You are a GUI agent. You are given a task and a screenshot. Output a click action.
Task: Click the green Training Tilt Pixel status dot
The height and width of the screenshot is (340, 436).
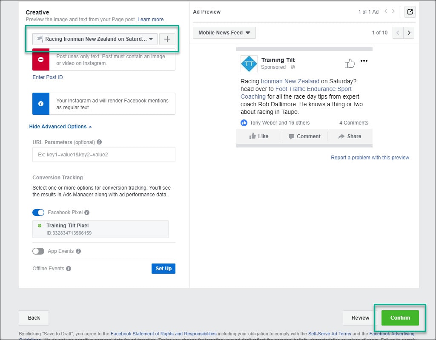[40, 226]
